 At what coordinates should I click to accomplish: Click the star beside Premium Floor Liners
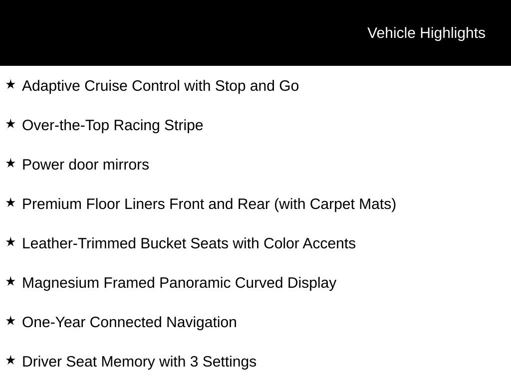[x=10, y=202]
